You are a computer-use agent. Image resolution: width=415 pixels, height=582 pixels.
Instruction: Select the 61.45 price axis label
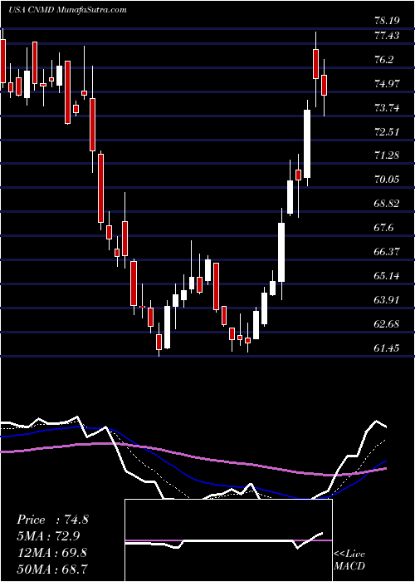[x=388, y=348]
